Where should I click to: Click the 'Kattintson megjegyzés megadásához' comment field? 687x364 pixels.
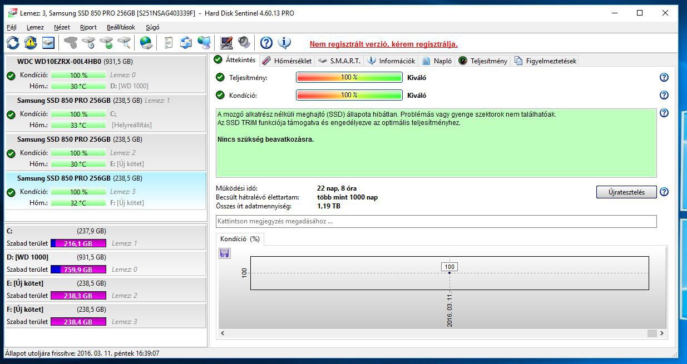(x=436, y=221)
